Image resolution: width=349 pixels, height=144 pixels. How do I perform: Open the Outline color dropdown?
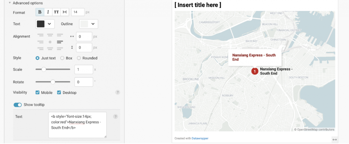click(89, 24)
